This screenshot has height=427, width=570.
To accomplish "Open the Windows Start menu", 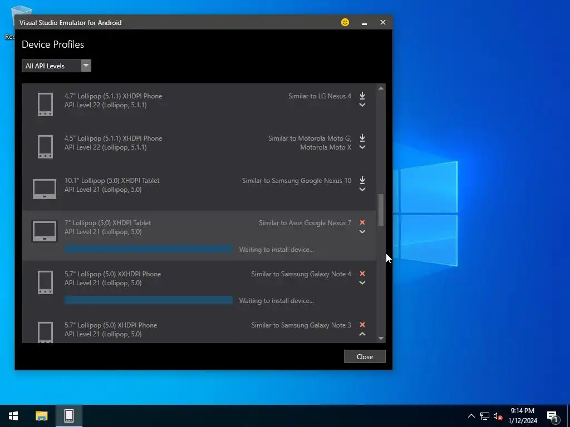I will pos(13,416).
